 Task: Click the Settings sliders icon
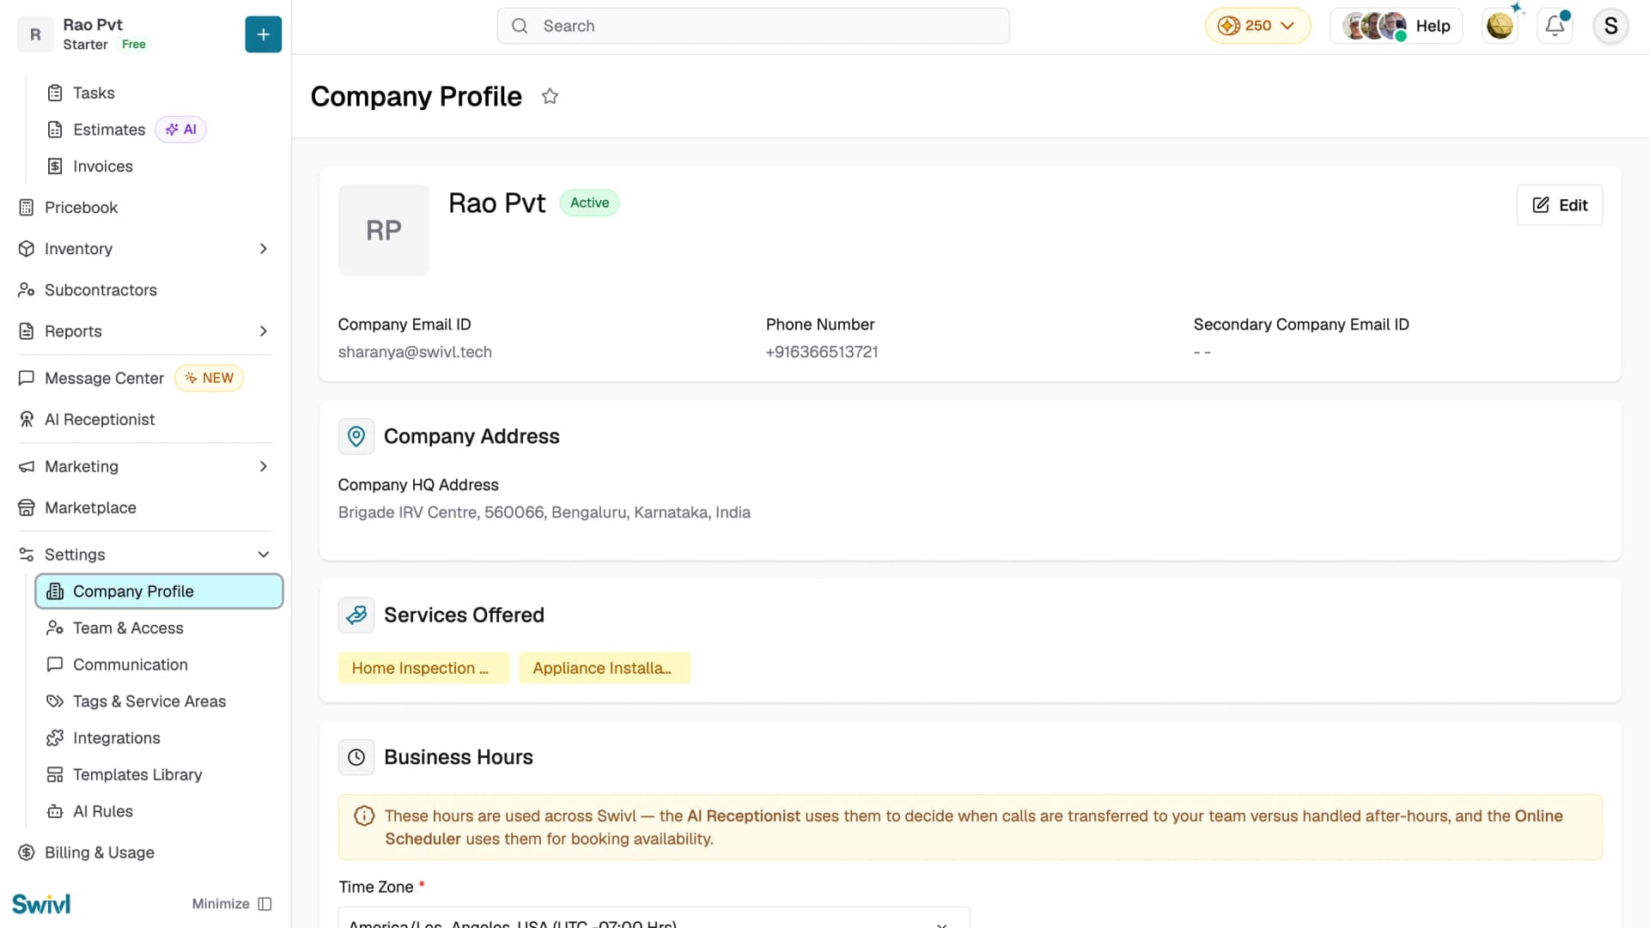click(x=27, y=555)
